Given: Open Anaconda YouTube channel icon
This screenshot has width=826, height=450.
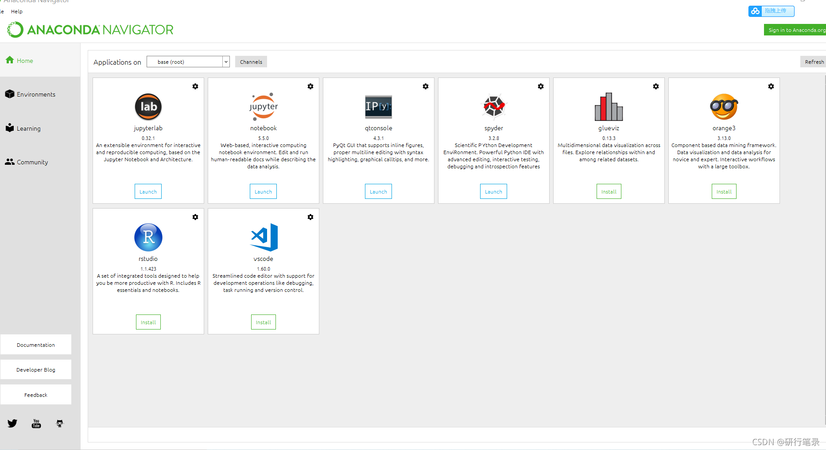Looking at the screenshot, I should pyautogui.click(x=36, y=423).
